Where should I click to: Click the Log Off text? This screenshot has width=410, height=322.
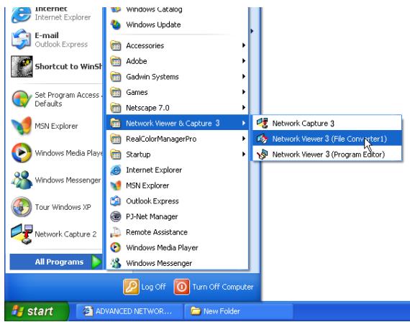click(x=153, y=287)
